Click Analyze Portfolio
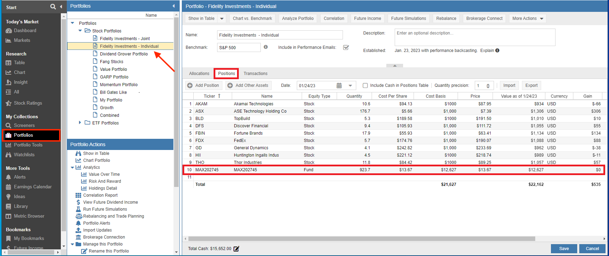This screenshot has width=609, height=256. click(x=298, y=18)
